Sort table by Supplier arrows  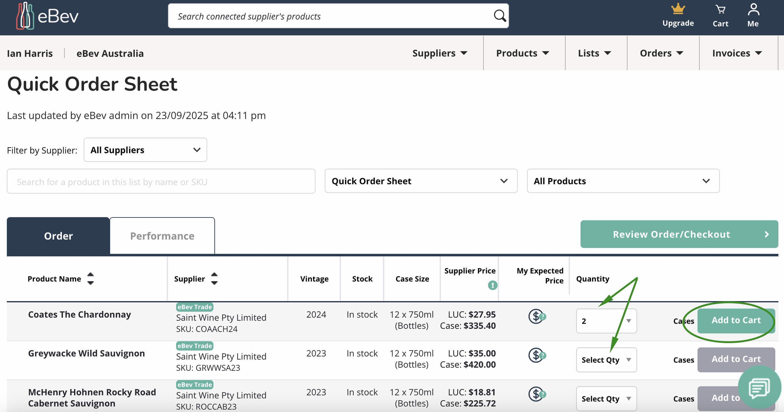pos(214,279)
